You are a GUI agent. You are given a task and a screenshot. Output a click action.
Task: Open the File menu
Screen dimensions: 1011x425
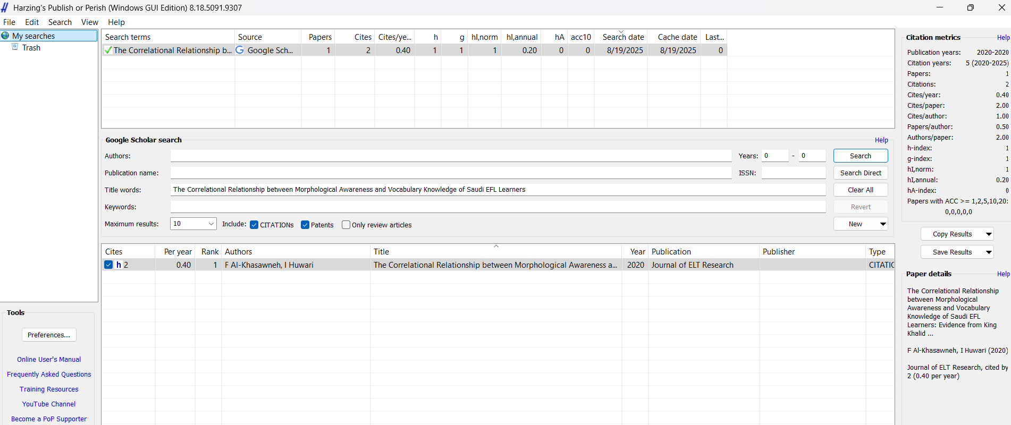point(9,22)
